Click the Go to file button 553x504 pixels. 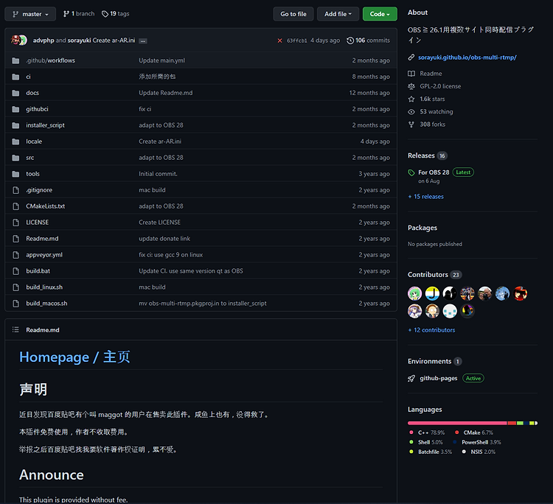293,14
